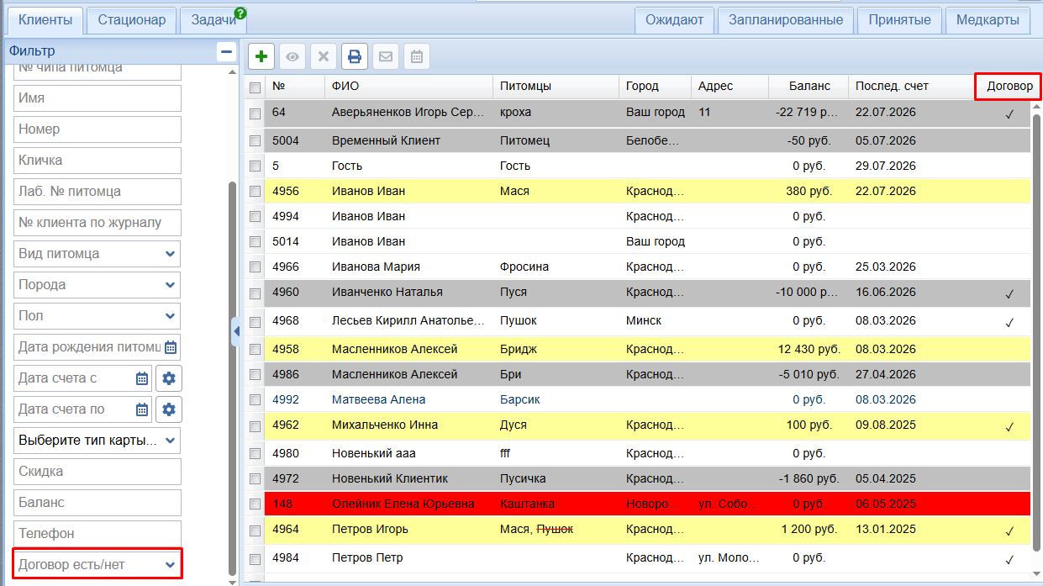Click date 13.01.2025 in Петров Игорь row
Viewport: 1043px width, 586px height.
click(x=886, y=531)
